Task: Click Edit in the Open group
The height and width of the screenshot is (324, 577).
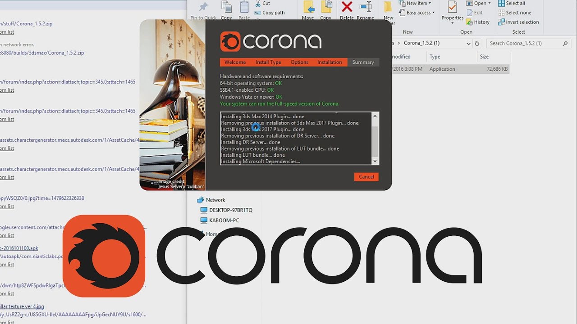Action: coord(475,13)
